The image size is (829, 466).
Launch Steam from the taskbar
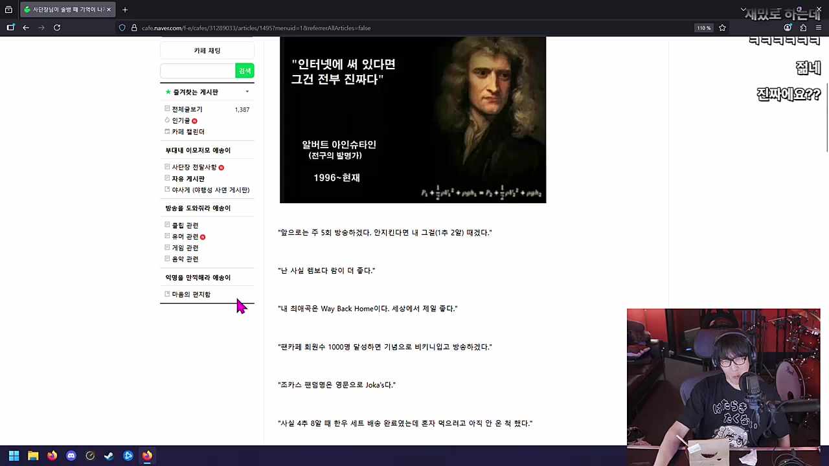pyautogui.click(x=108, y=456)
